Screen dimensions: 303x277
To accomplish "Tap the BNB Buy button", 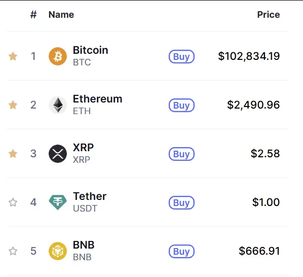I will (181, 252).
